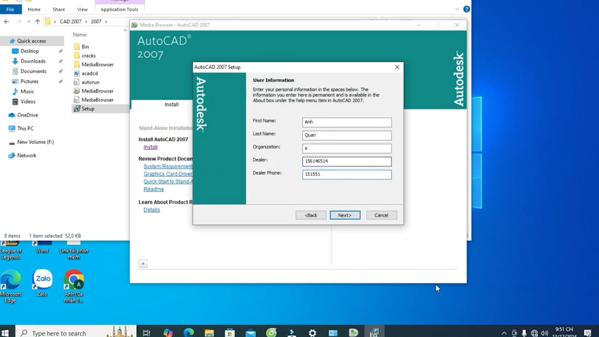Viewport: 599px width, 337px height.
Task: Open Settings gear from taskbar
Action: 312,333
